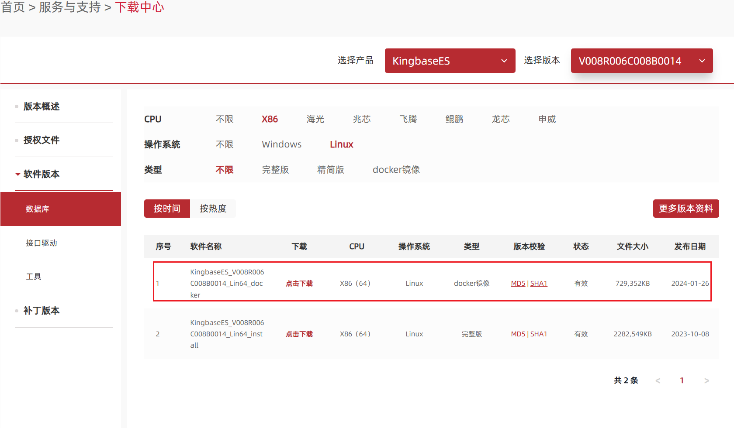The width and height of the screenshot is (734, 428).
Task: Click 点击下载 for Lin64_install row
Action: pyautogui.click(x=299, y=334)
